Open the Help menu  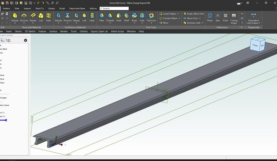pyautogui.click(x=141, y=31)
